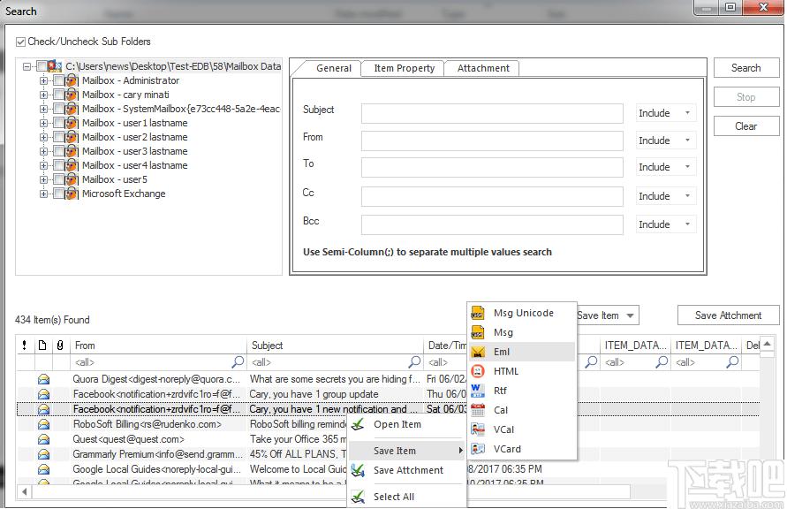Open the Subject Include dropdown
The height and width of the screenshot is (509, 787).
click(665, 113)
